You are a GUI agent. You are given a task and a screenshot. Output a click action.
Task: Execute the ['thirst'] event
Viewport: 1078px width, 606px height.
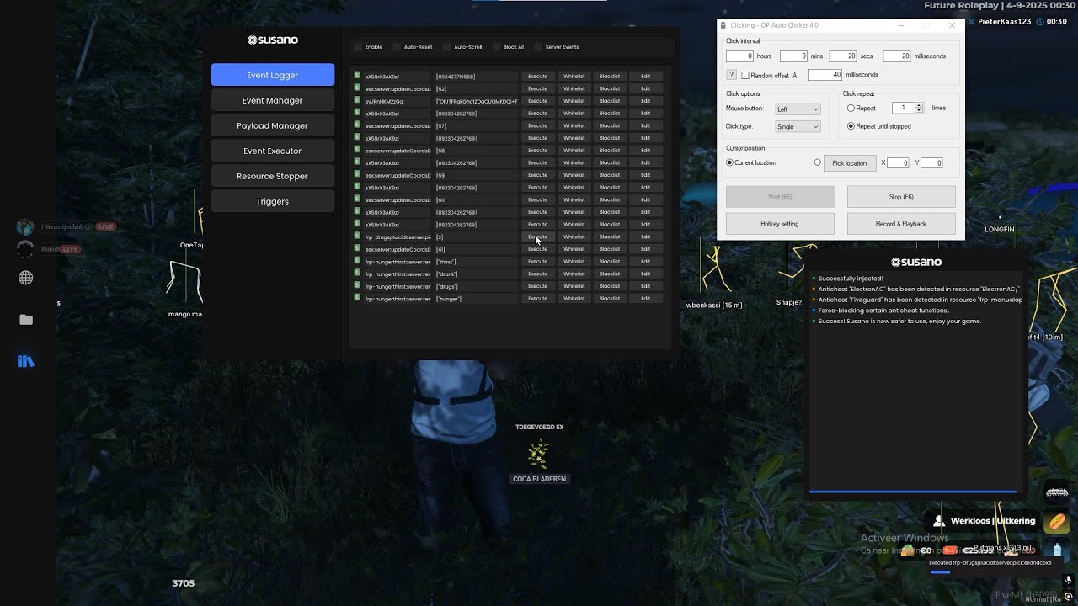tap(537, 262)
